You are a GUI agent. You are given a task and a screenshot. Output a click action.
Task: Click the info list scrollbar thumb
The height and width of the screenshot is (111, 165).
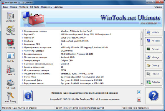[142, 39]
